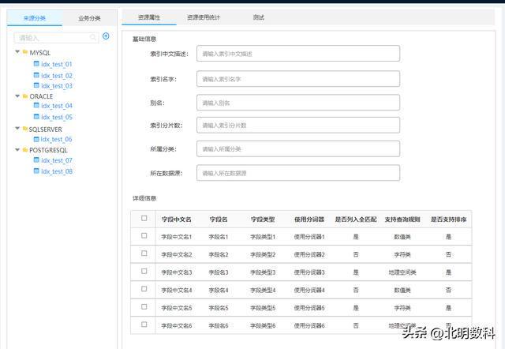Click the 所属分类 input field
The image size is (505, 349).
coord(298,149)
